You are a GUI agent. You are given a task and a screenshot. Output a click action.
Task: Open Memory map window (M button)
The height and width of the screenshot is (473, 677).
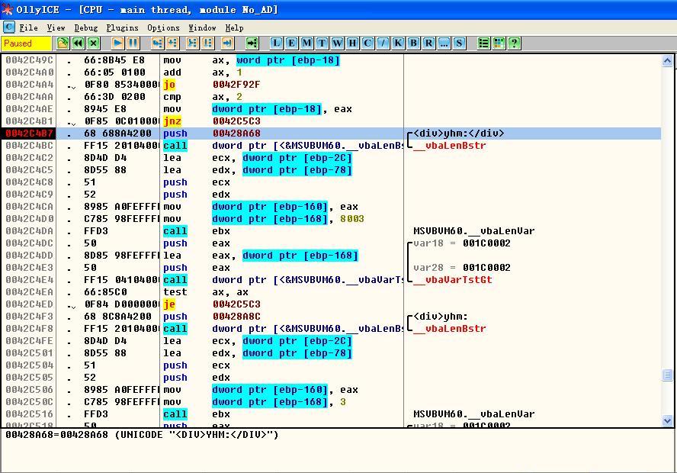(x=306, y=43)
